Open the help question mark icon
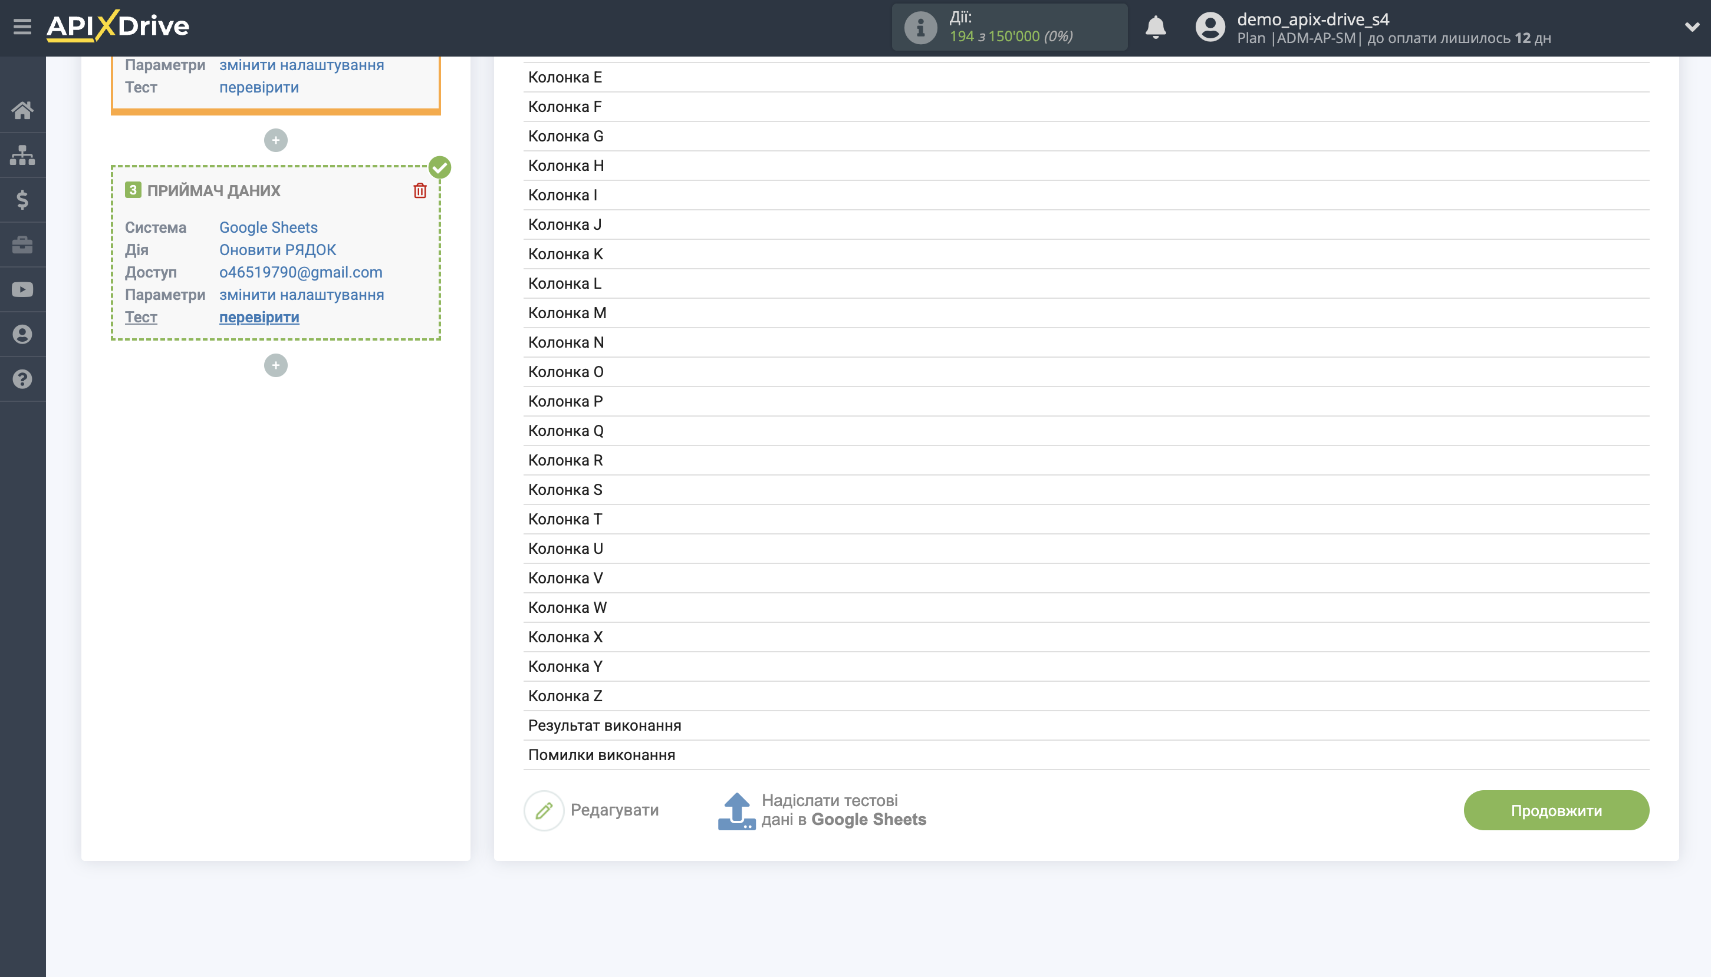 pos(22,379)
